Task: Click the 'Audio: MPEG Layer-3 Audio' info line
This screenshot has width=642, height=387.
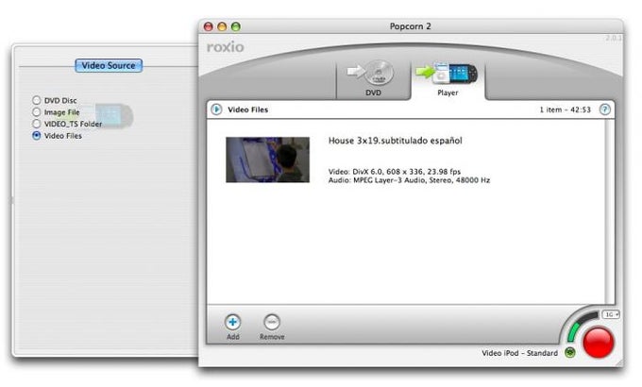Action: [409, 179]
